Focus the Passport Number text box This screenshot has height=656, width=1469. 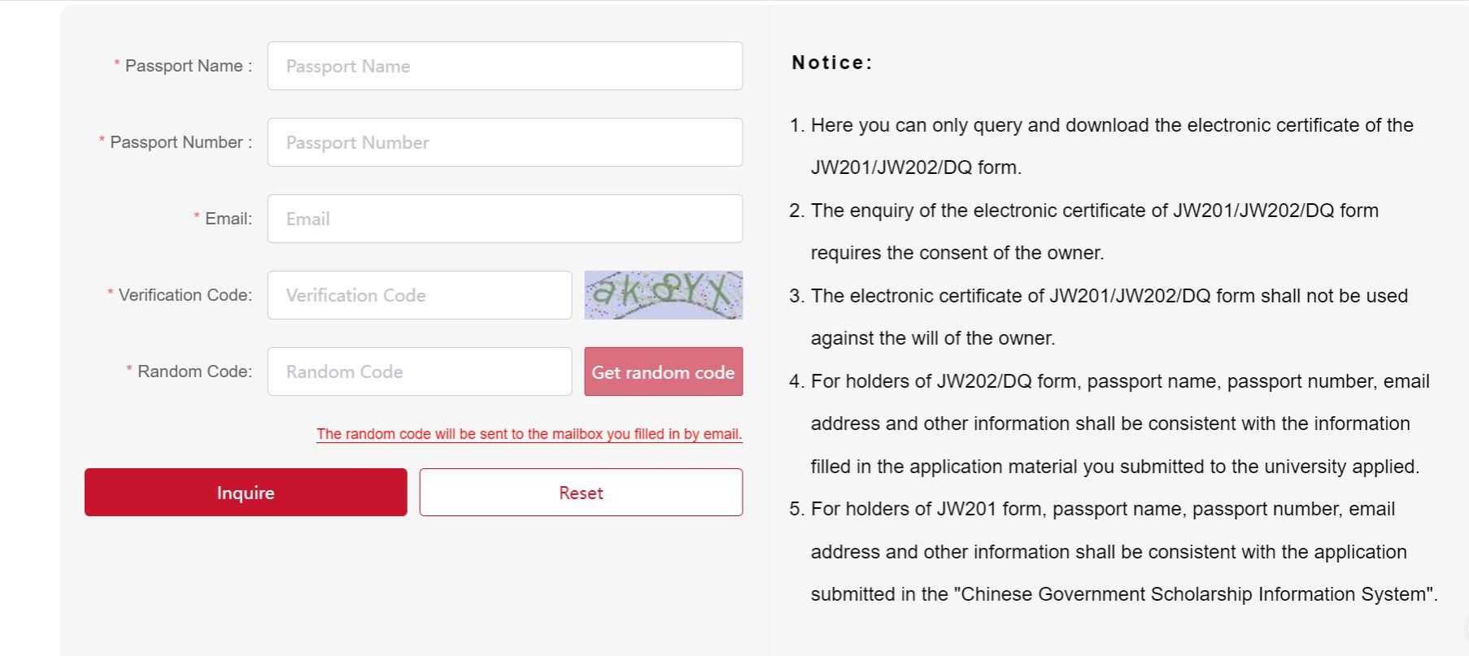[x=504, y=142]
